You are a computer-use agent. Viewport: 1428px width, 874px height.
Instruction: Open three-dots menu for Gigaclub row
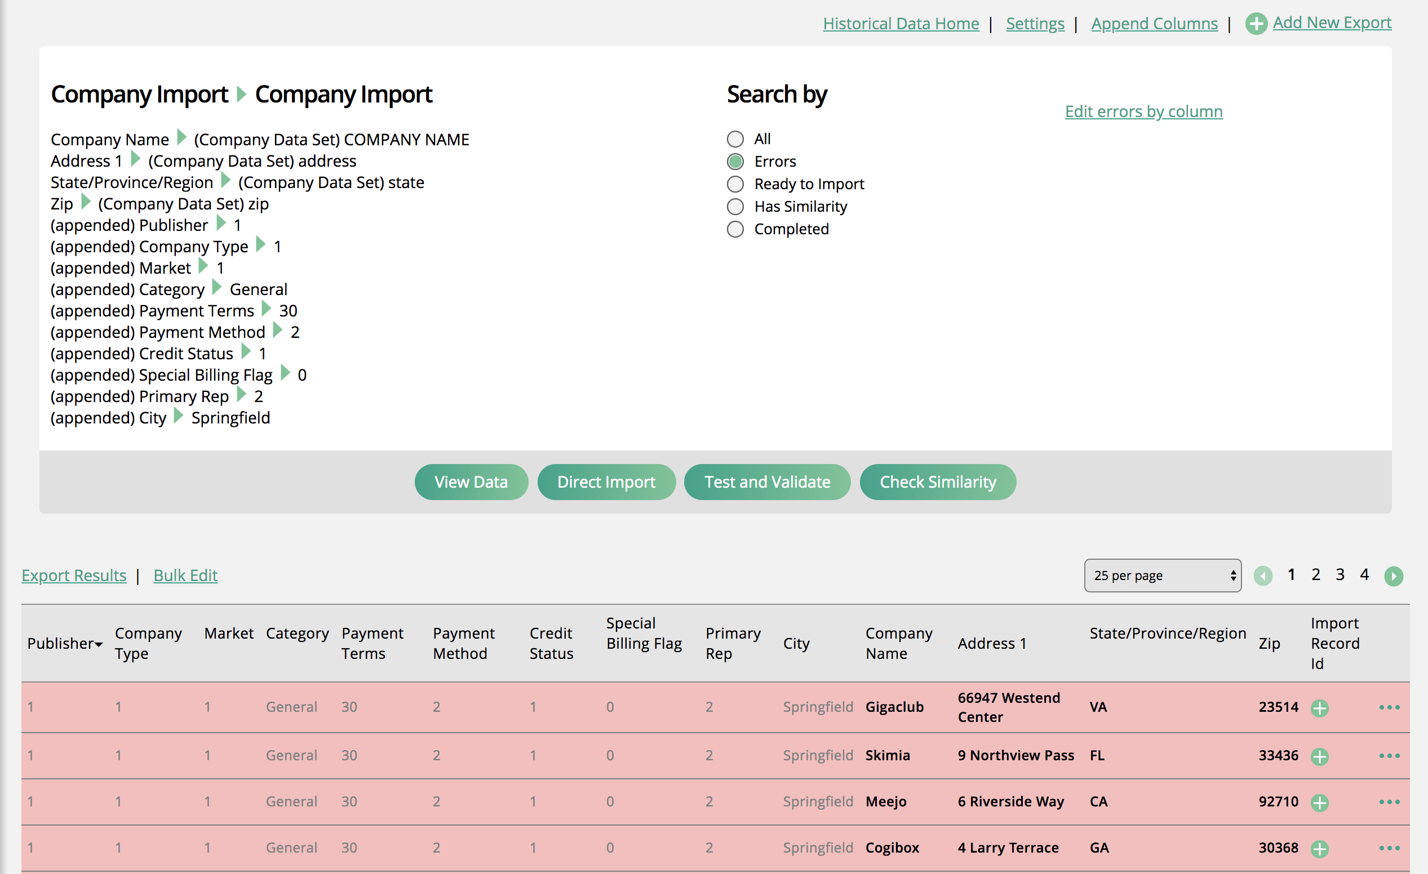point(1389,707)
